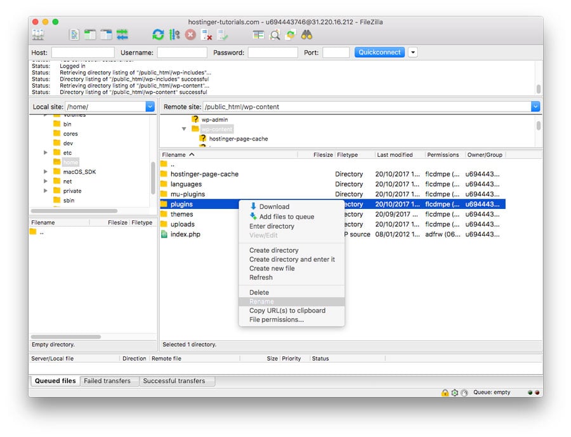Click the index.php file icon
This screenshot has height=437, width=571.
[x=164, y=234]
